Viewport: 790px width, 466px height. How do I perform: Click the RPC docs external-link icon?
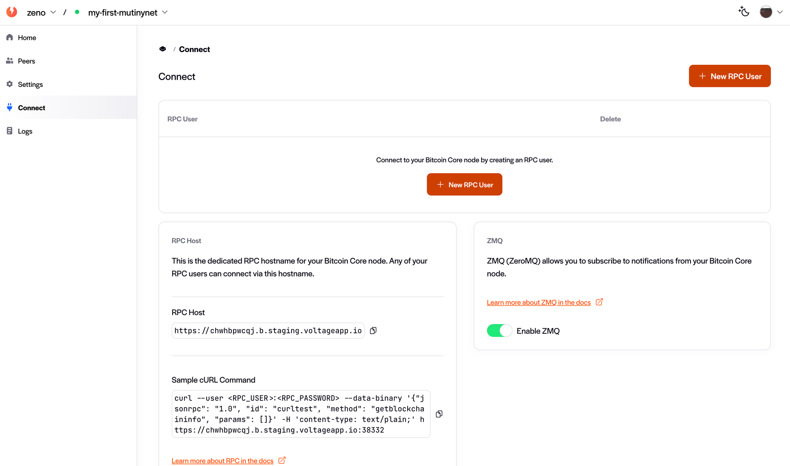pyautogui.click(x=282, y=460)
